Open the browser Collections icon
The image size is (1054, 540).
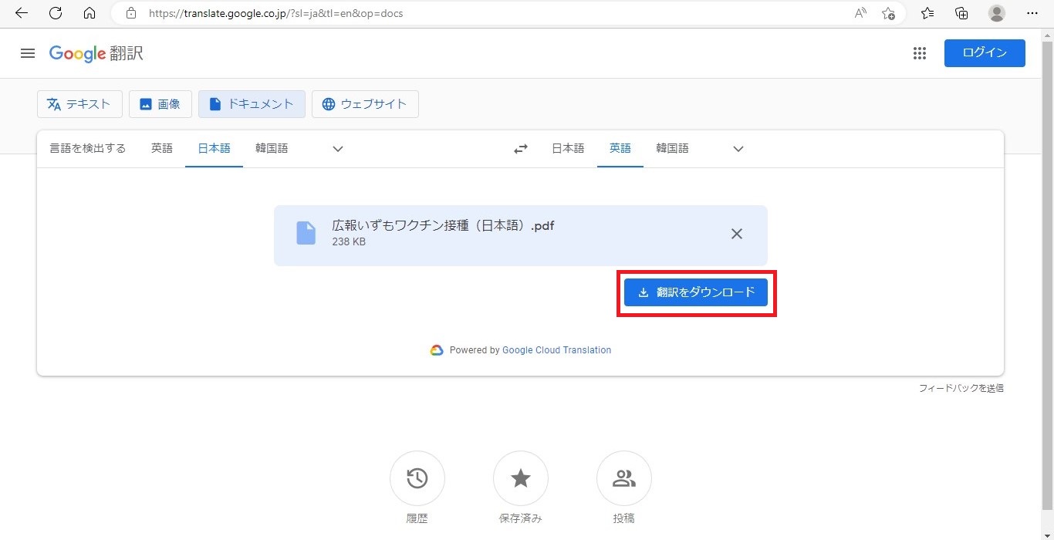click(x=961, y=13)
